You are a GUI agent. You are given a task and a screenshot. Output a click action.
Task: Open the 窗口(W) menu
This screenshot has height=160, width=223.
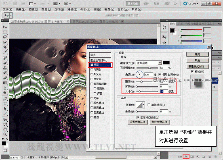point(123,9)
